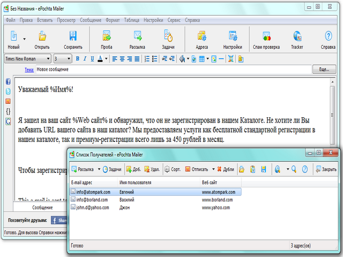Click the Открыть toolbar icon
The height and width of the screenshot is (257, 343).
[x=42, y=36]
